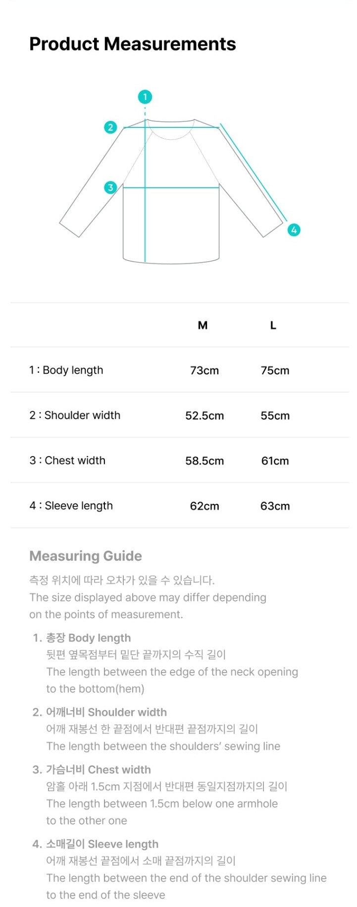Click the Body length row label
The width and height of the screenshot is (357, 907).
pos(66,370)
